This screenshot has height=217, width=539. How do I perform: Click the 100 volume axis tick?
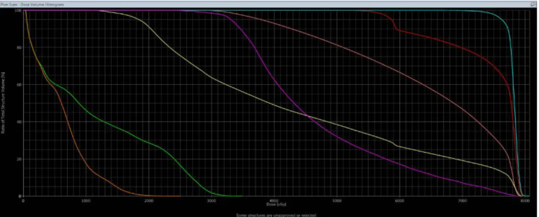click(18, 11)
